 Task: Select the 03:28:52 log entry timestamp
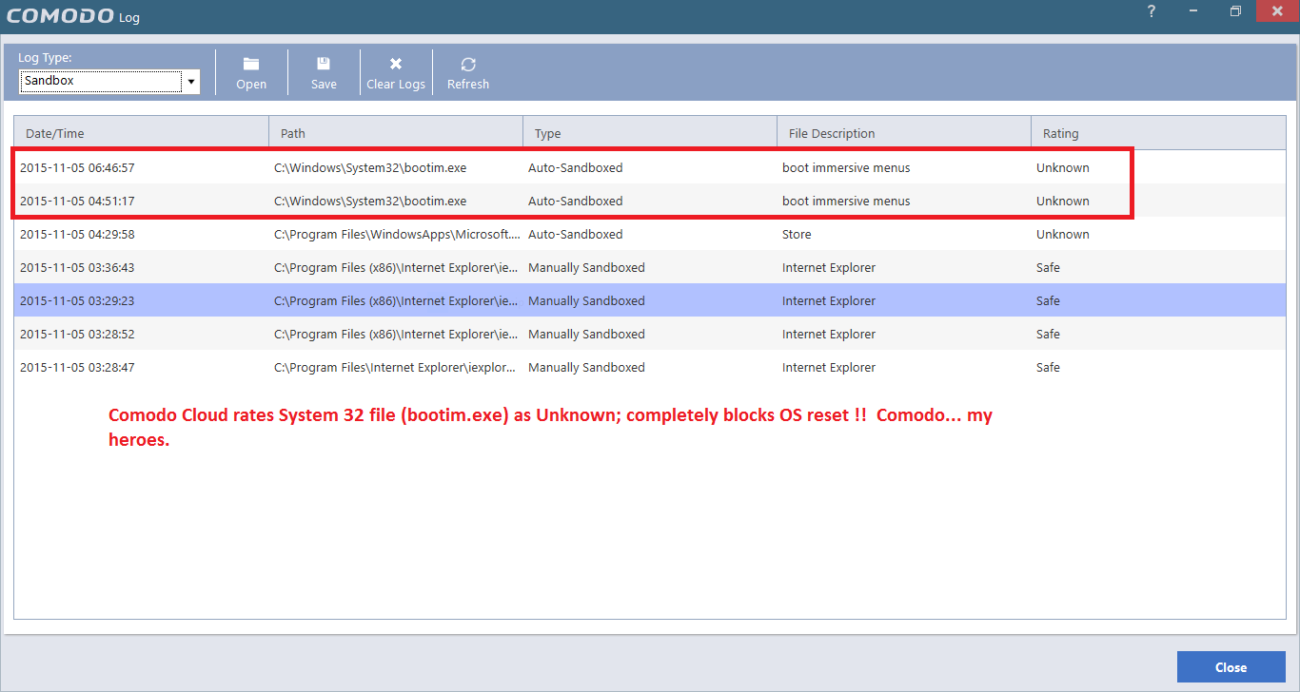coord(77,335)
